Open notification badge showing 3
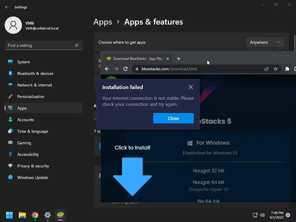Viewport: 296px width, 222px height. click(x=288, y=215)
